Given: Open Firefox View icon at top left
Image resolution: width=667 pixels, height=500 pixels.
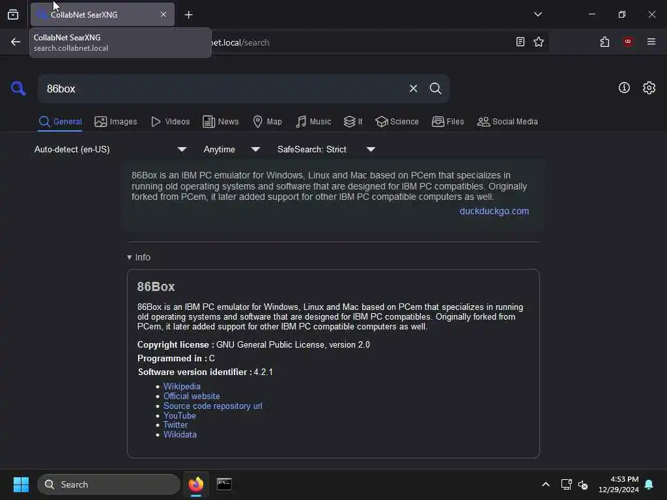Looking at the screenshot, I should pos(13,15).
